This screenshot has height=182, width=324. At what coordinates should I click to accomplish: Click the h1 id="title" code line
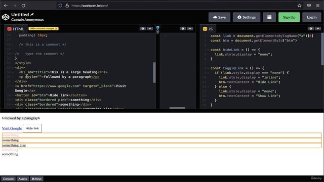pos(63,72)
